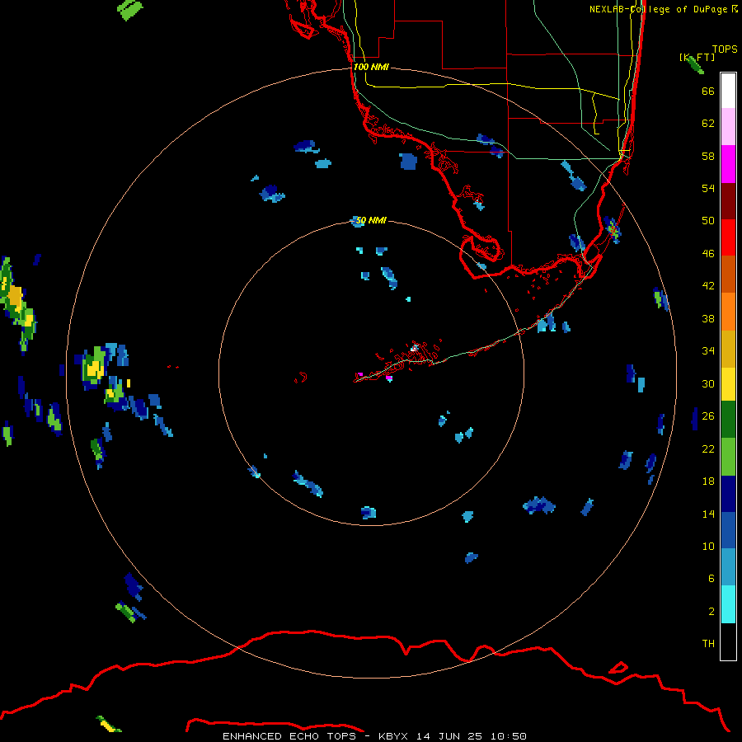Pick the bright red legend swatch

point(728,237)
